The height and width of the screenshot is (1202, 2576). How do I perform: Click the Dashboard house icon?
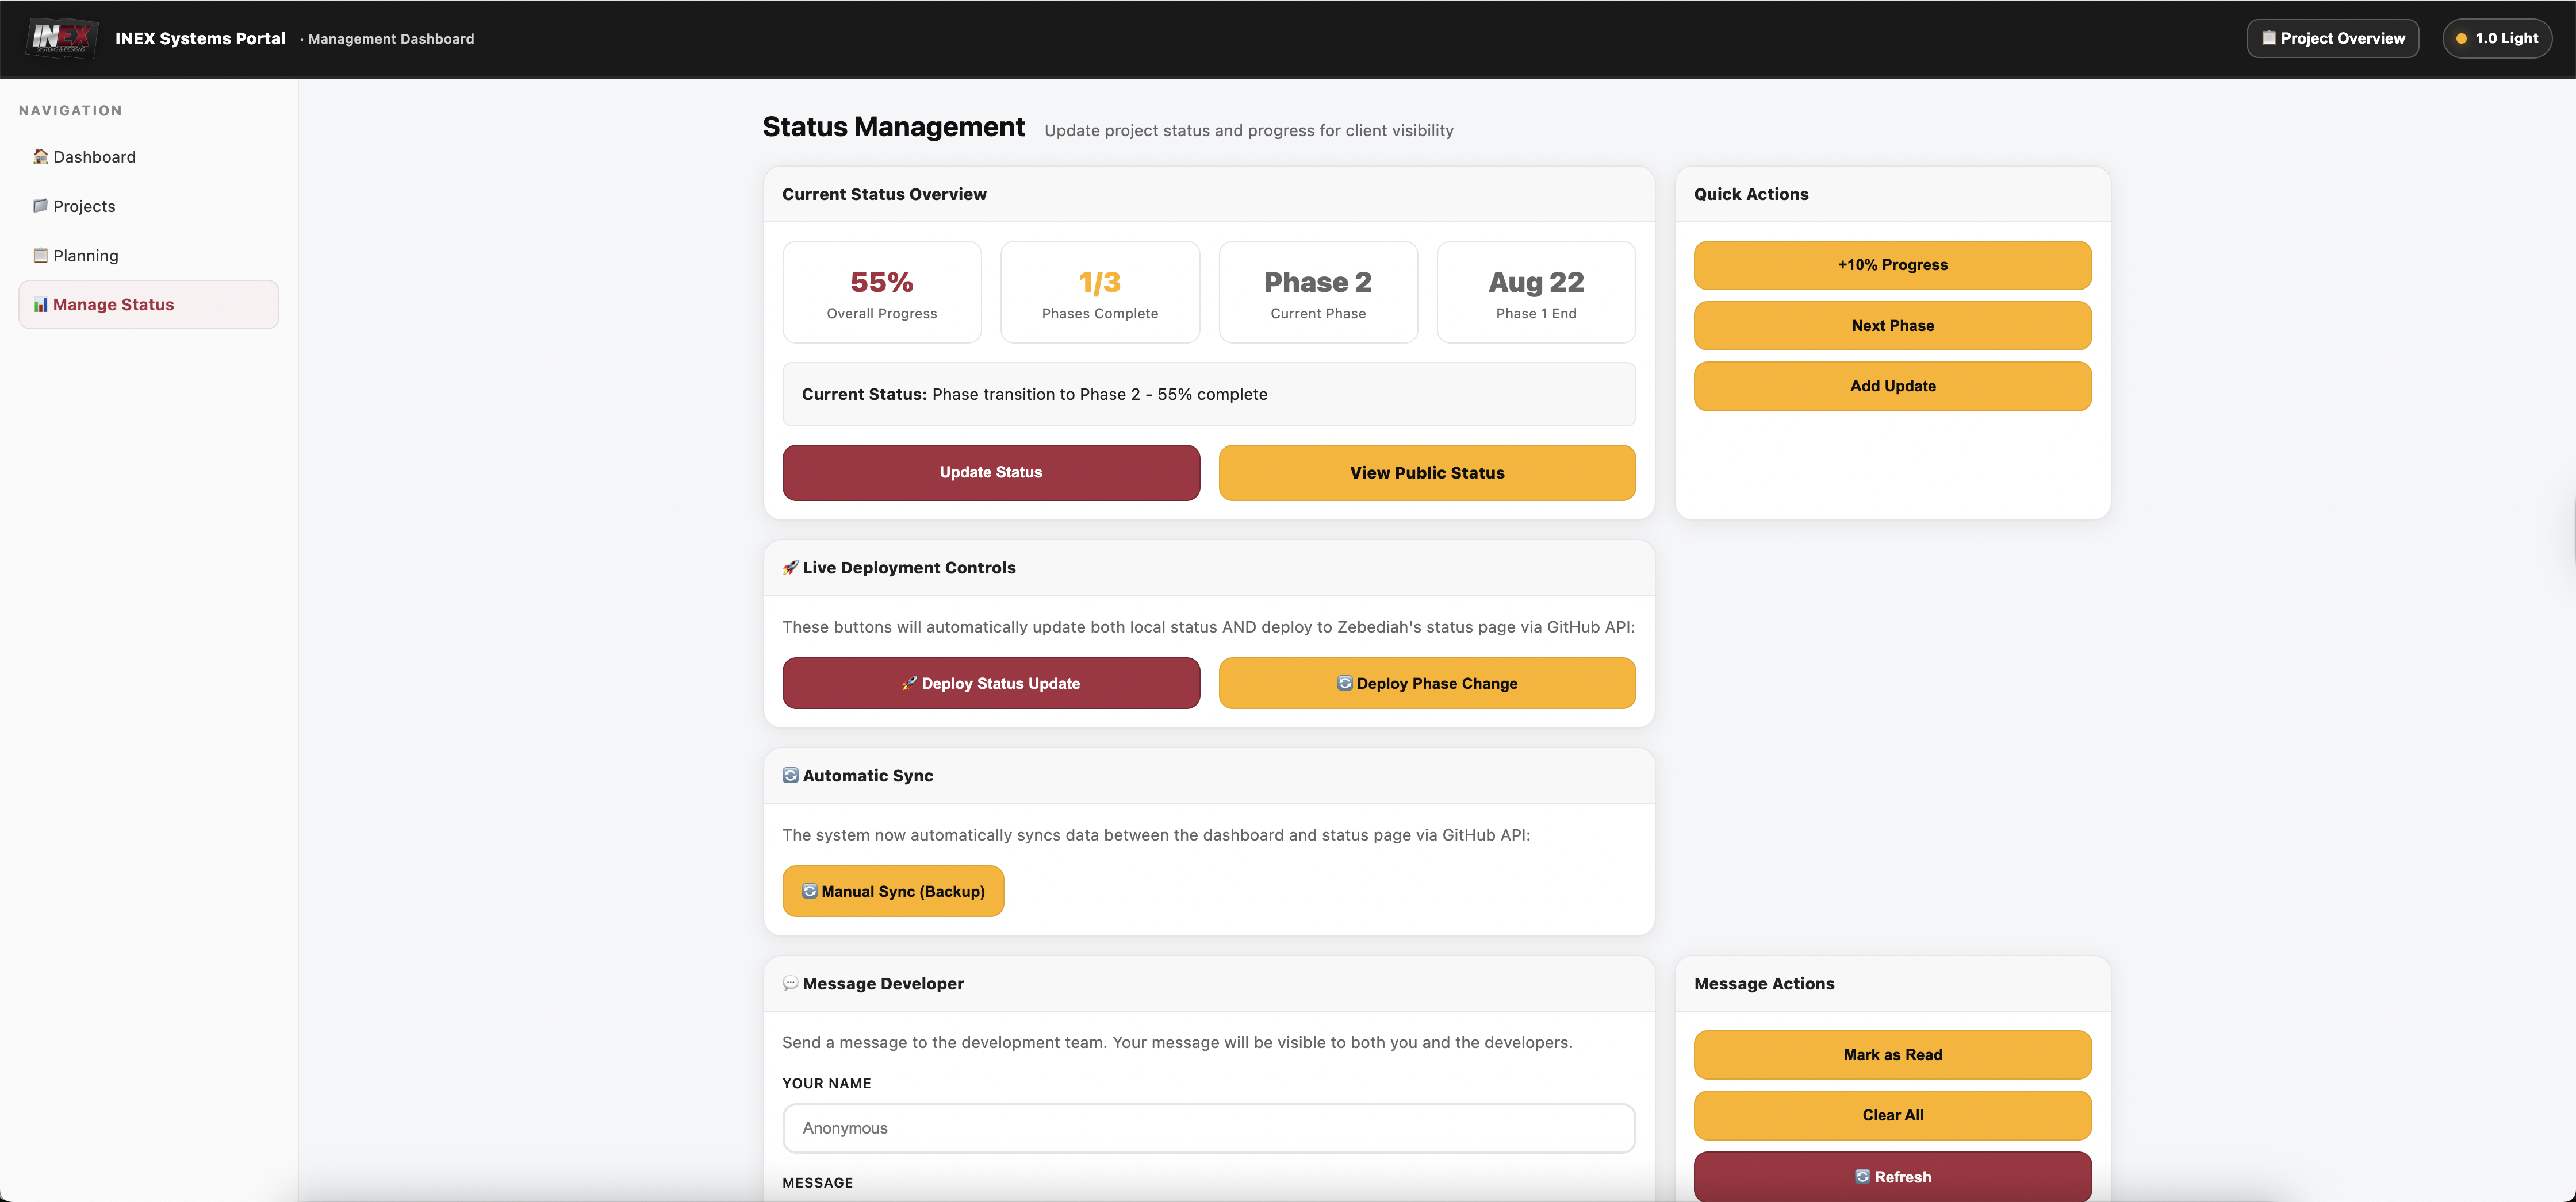41,156
